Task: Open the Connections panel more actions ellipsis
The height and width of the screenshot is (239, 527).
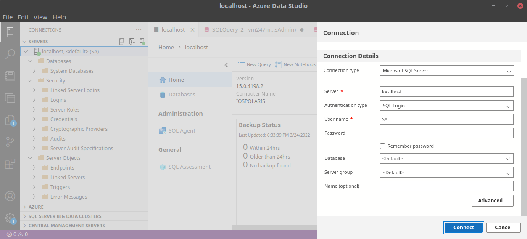Action: [139, 30]
